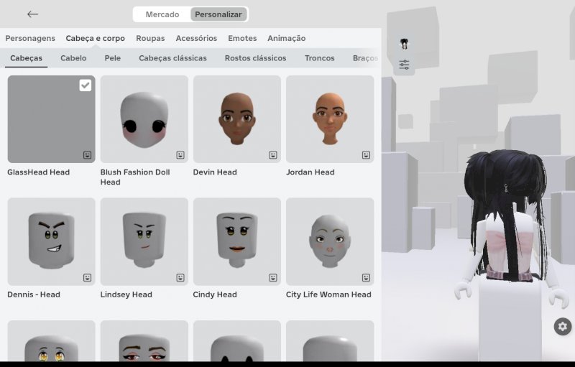Open the Roupas tab

pyautogui.click(x=150, y=38)
